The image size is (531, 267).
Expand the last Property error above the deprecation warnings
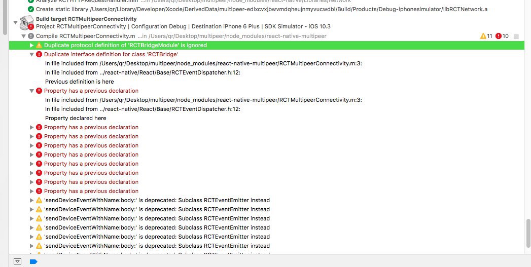pyautogui.click(x=32, y=191)
